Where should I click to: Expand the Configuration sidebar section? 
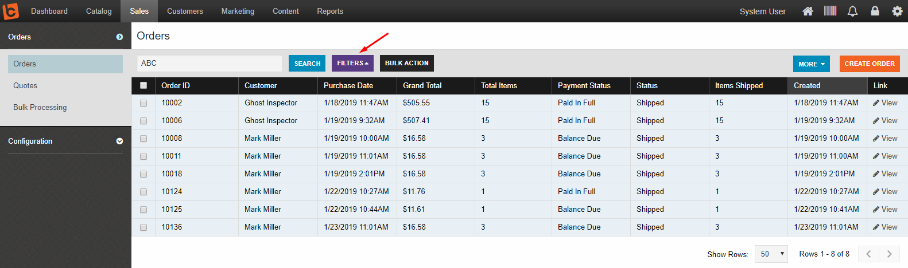click(x=65, y=141)
